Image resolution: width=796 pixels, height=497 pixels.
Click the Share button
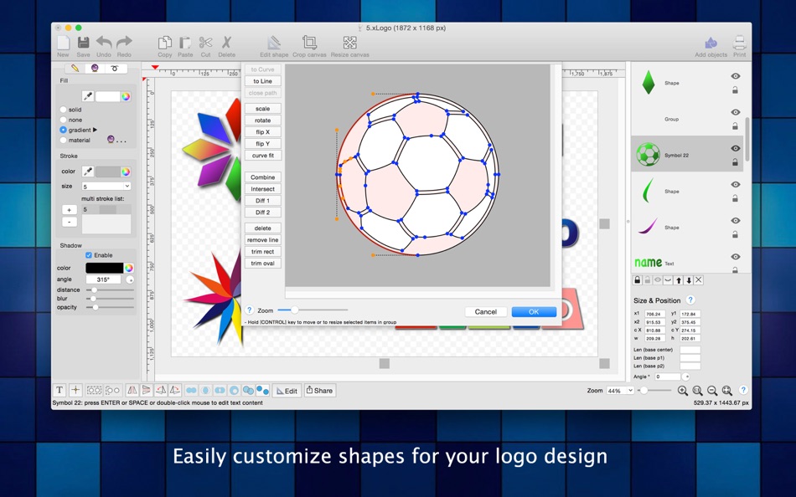(320, 391)
